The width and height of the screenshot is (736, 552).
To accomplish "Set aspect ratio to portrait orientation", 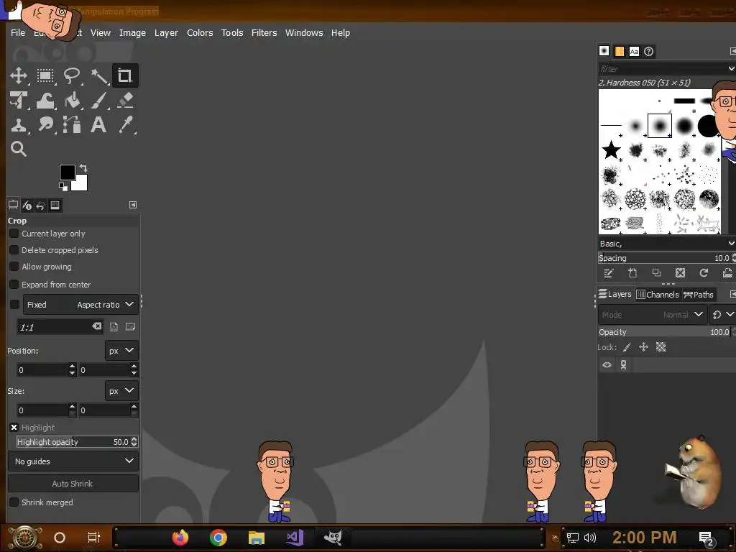I will [114, 327].
